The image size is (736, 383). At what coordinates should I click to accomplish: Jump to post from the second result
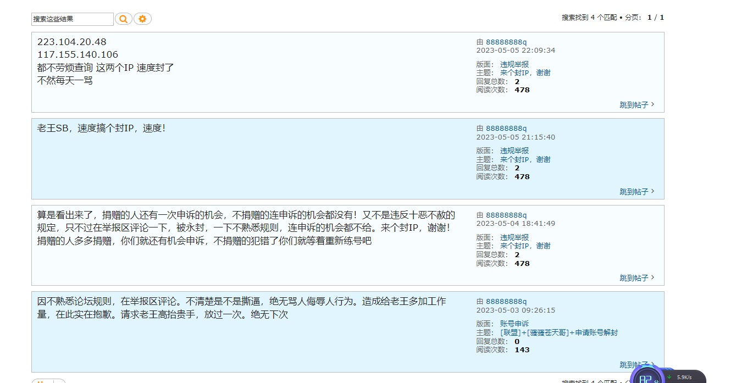(x=637, y=192)
